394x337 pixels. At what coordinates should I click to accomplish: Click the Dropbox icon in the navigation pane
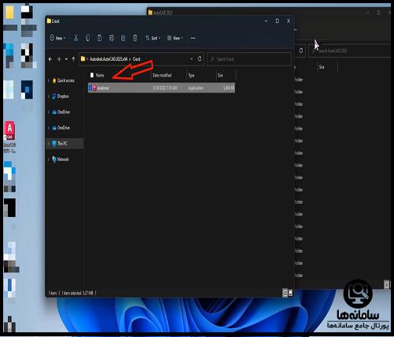[54, 96]
